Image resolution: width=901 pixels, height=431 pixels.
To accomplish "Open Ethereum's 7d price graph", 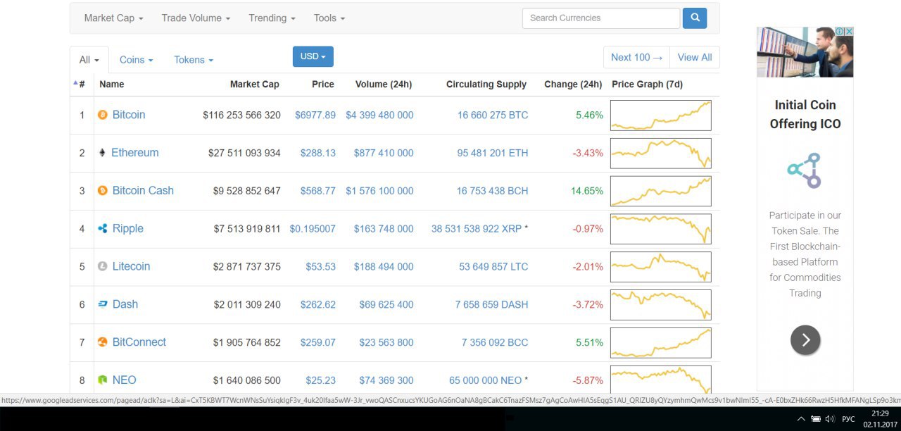I will (x=661, y=154).
